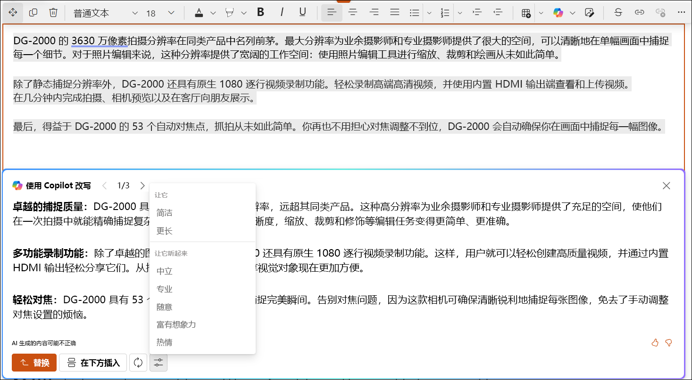Click the 替换 replace button
The height and width of the screenshot is (380, 692).
(x=34, y=363)
